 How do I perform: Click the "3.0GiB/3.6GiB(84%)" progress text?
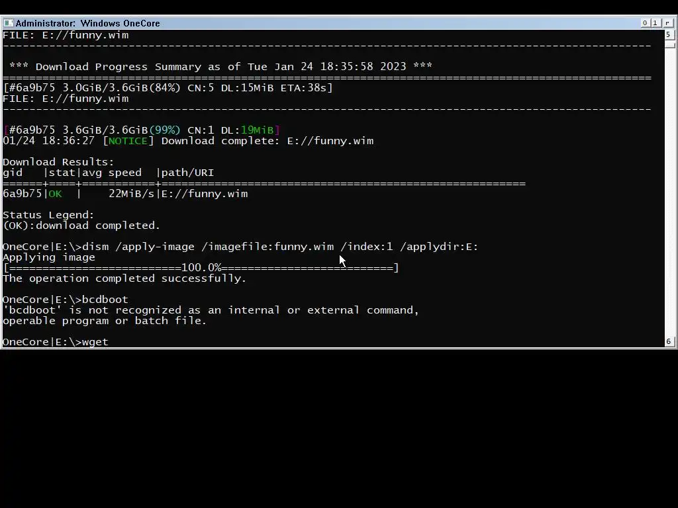[122, 88]
